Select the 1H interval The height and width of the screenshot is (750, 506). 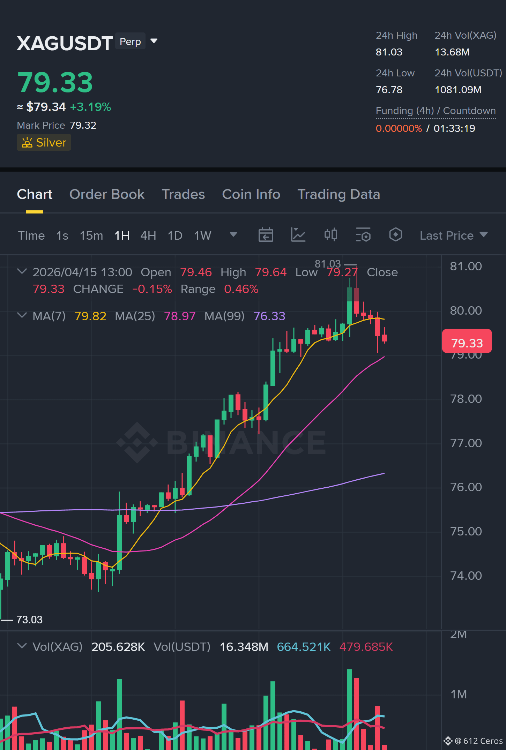(122, 236)
